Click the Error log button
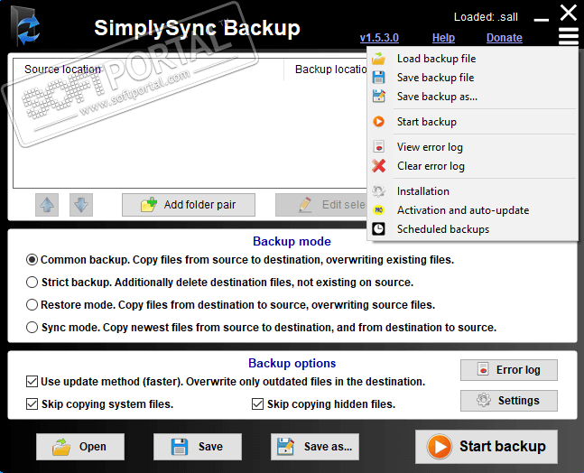Viewport: 584px width, 473px height. [509, 370]
